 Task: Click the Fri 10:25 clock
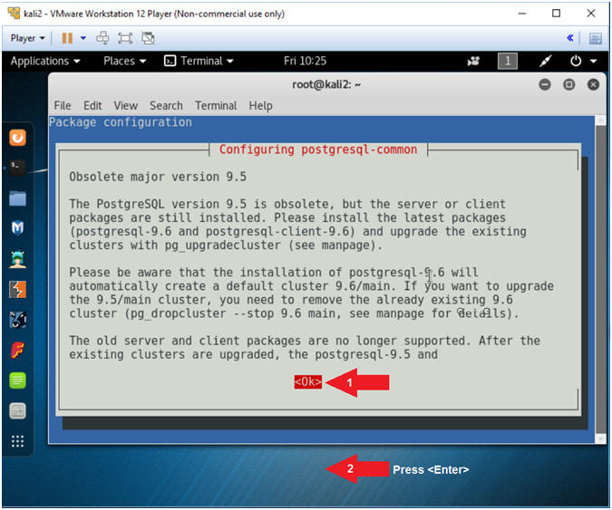point(305,61)
